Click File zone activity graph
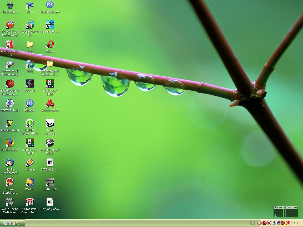The width and height of the screenshot is (303, 227). click(x=279, y=211)
